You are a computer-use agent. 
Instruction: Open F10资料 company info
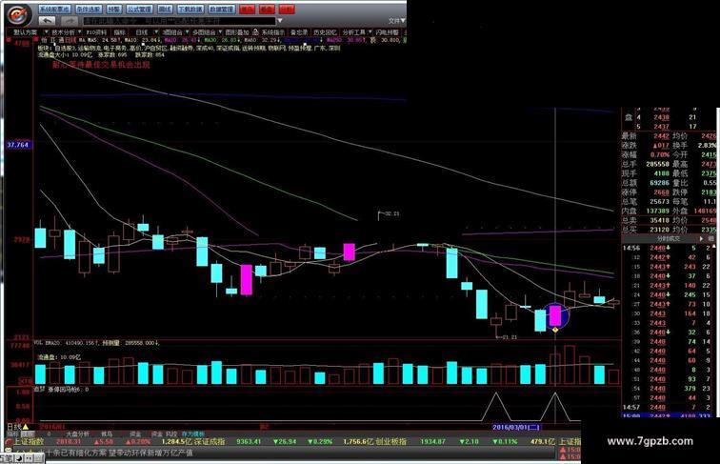click(x=96, y=32)
